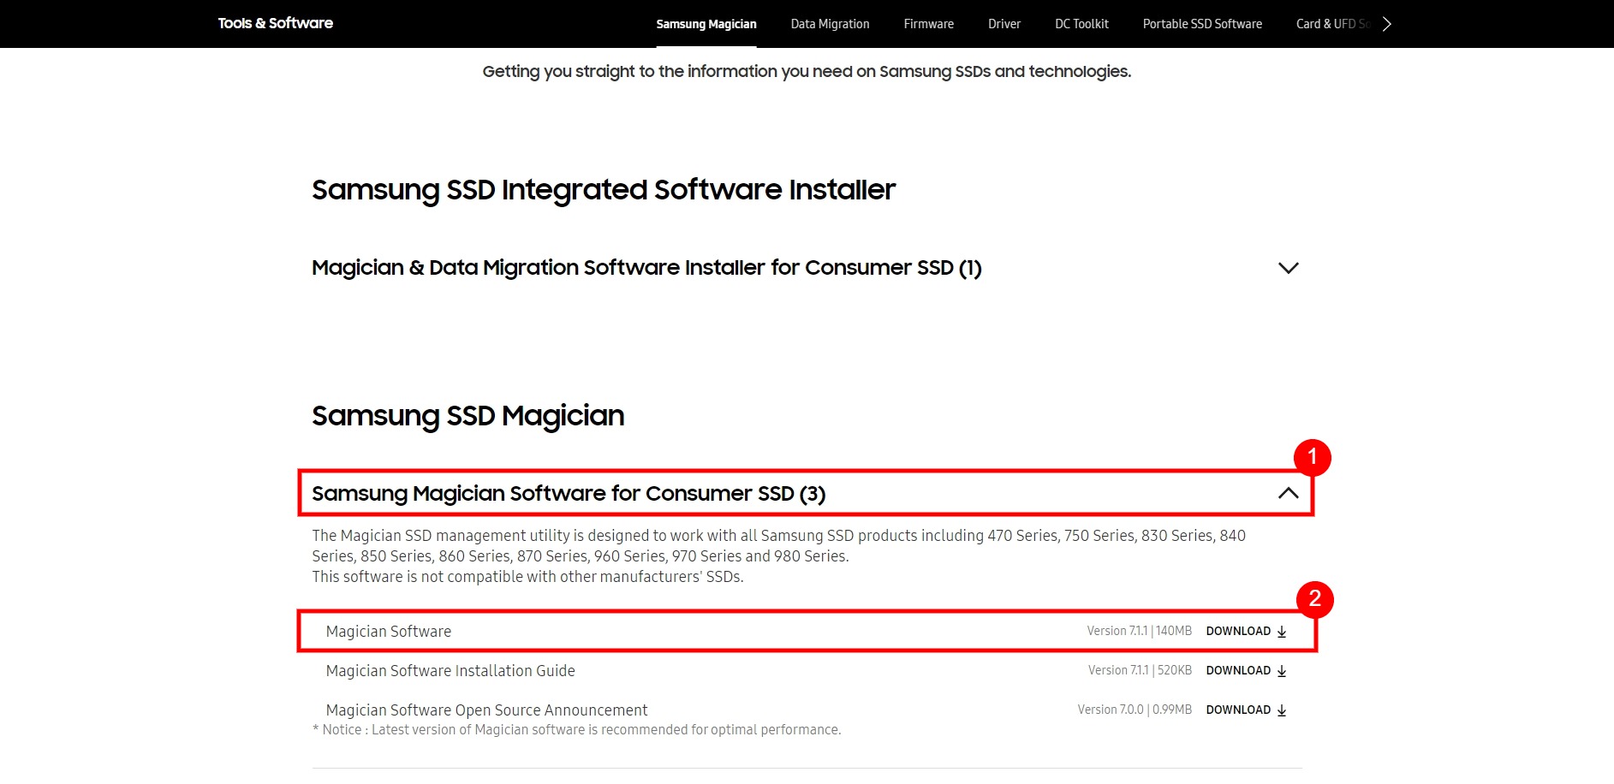This screenshot has width=1614, height=784.
Task: Collapse the Samsung Magician Software for Consumer SSD section
Action: [x=1288, y=494]
